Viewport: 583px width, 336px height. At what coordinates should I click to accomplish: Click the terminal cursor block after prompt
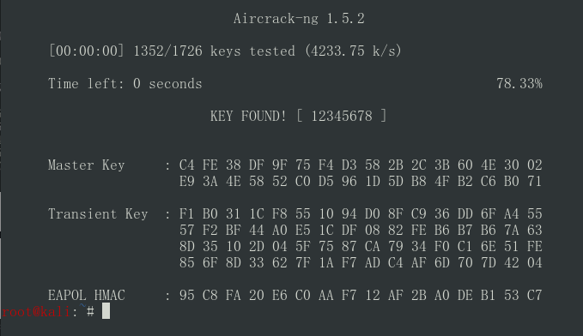pyautogui.click(x=106, y=311)
